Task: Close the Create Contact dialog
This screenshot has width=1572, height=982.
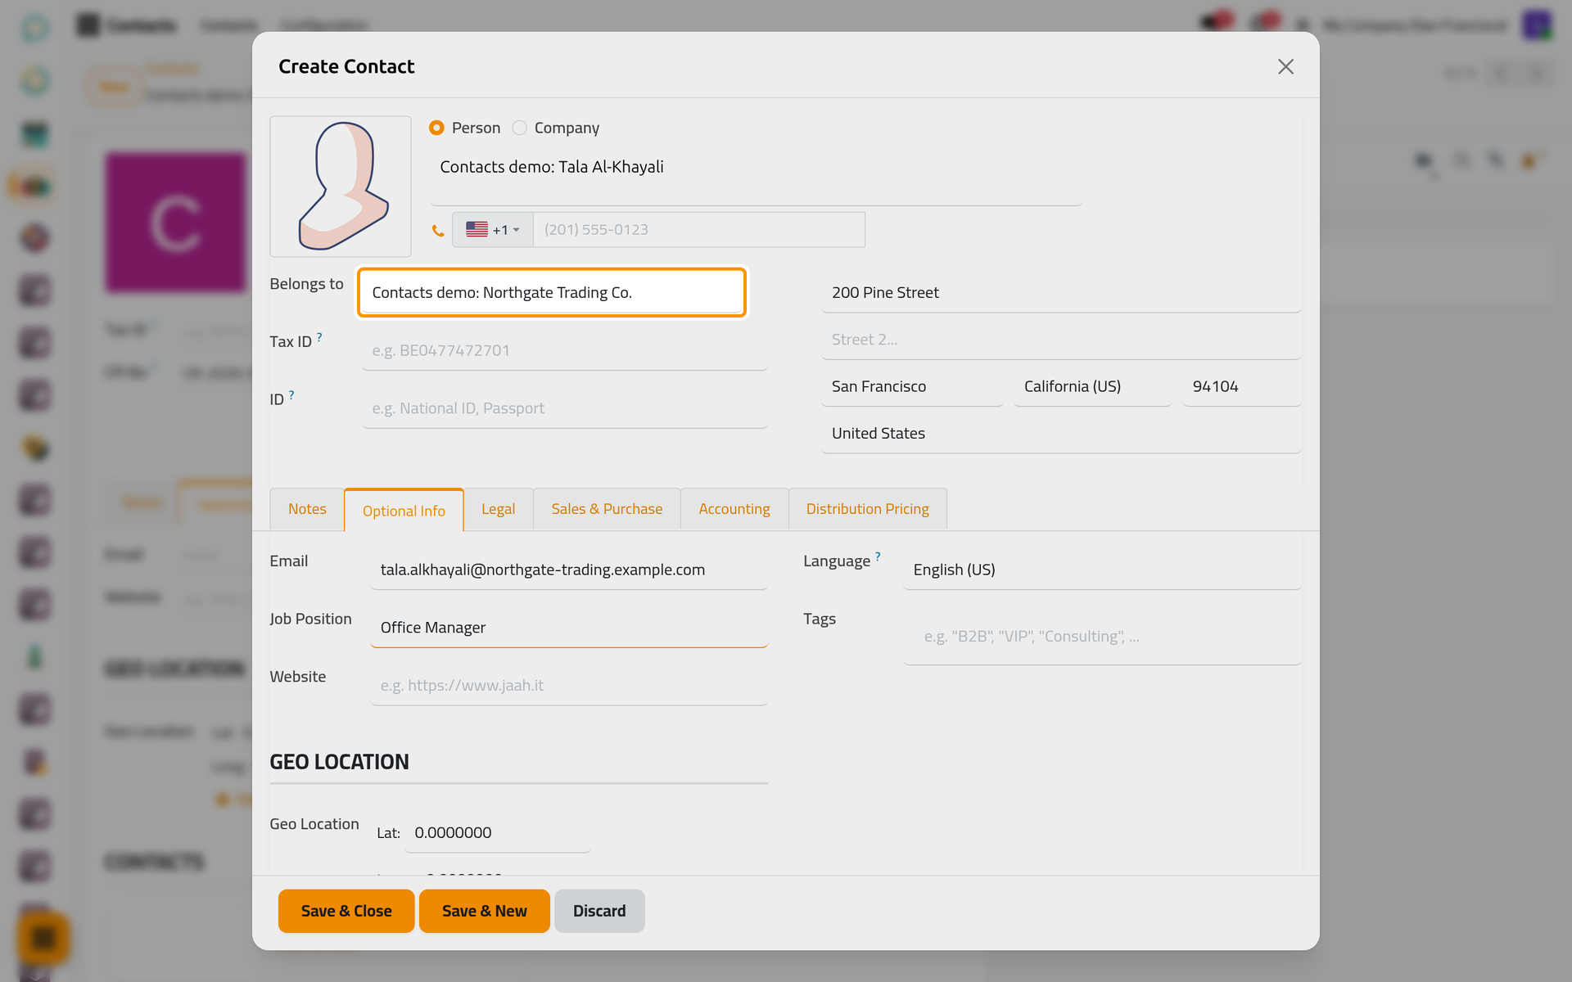Action: pos(1285,67)
